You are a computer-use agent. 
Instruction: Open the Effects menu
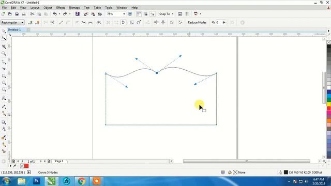pyautogui.click(x=61, y=8)
